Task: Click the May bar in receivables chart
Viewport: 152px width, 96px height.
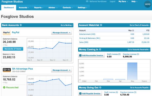Action: (x=132, y=71)
